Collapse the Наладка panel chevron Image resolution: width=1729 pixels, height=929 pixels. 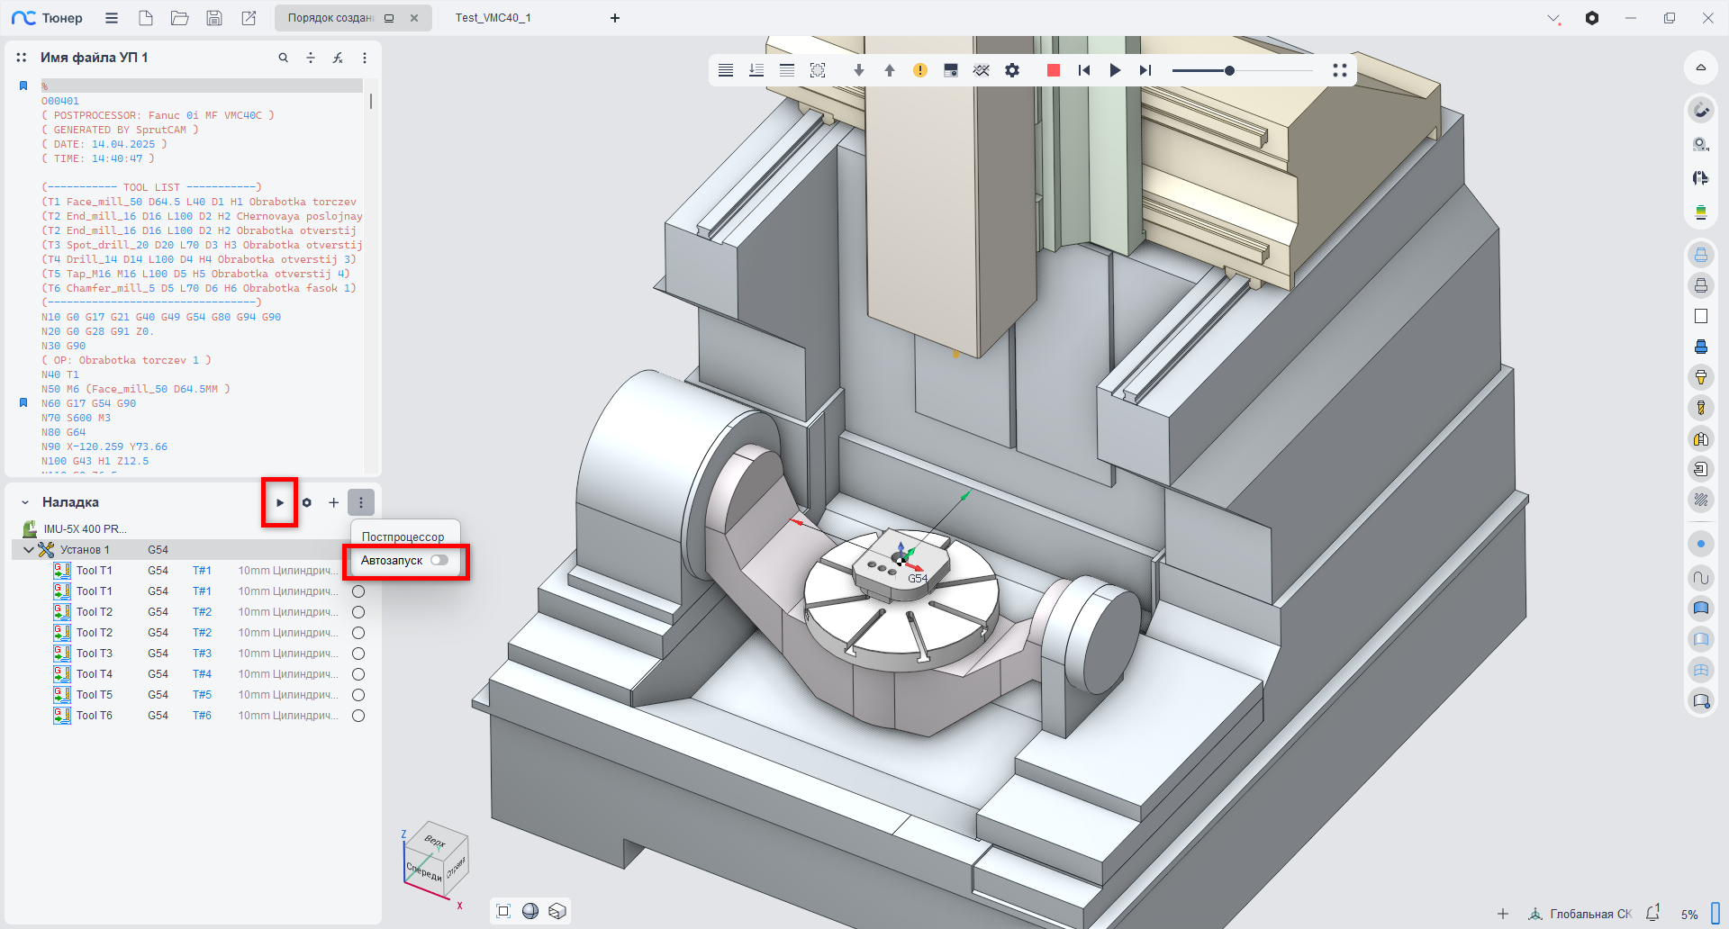click(25, 502)
